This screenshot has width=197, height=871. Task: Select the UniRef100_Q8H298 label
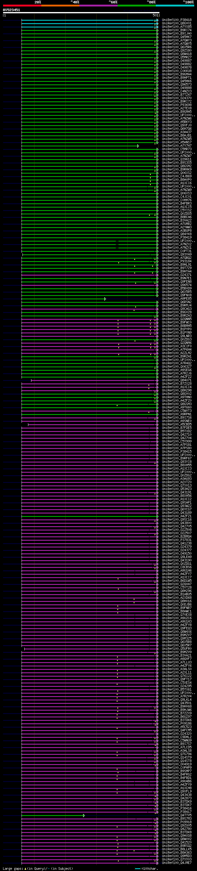coord(177,391)
